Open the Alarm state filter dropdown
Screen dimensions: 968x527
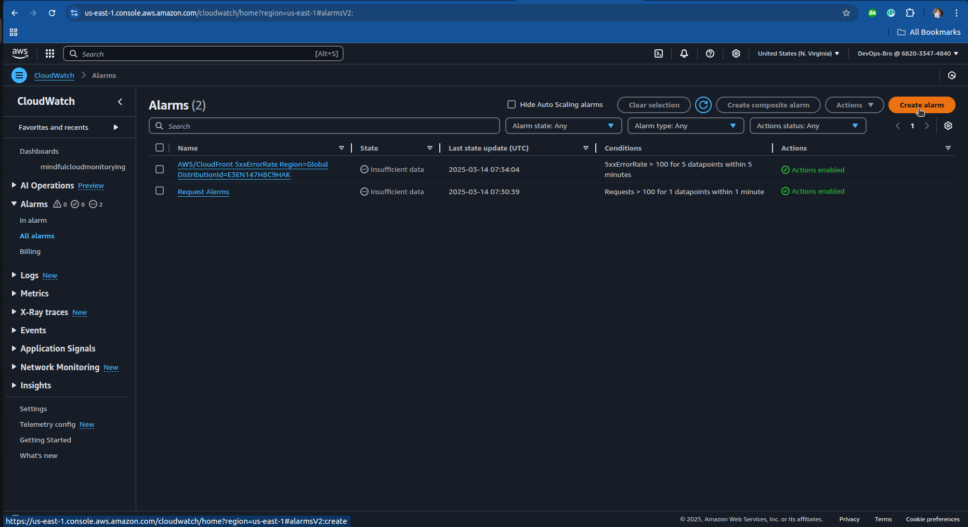tap(564, 126)
